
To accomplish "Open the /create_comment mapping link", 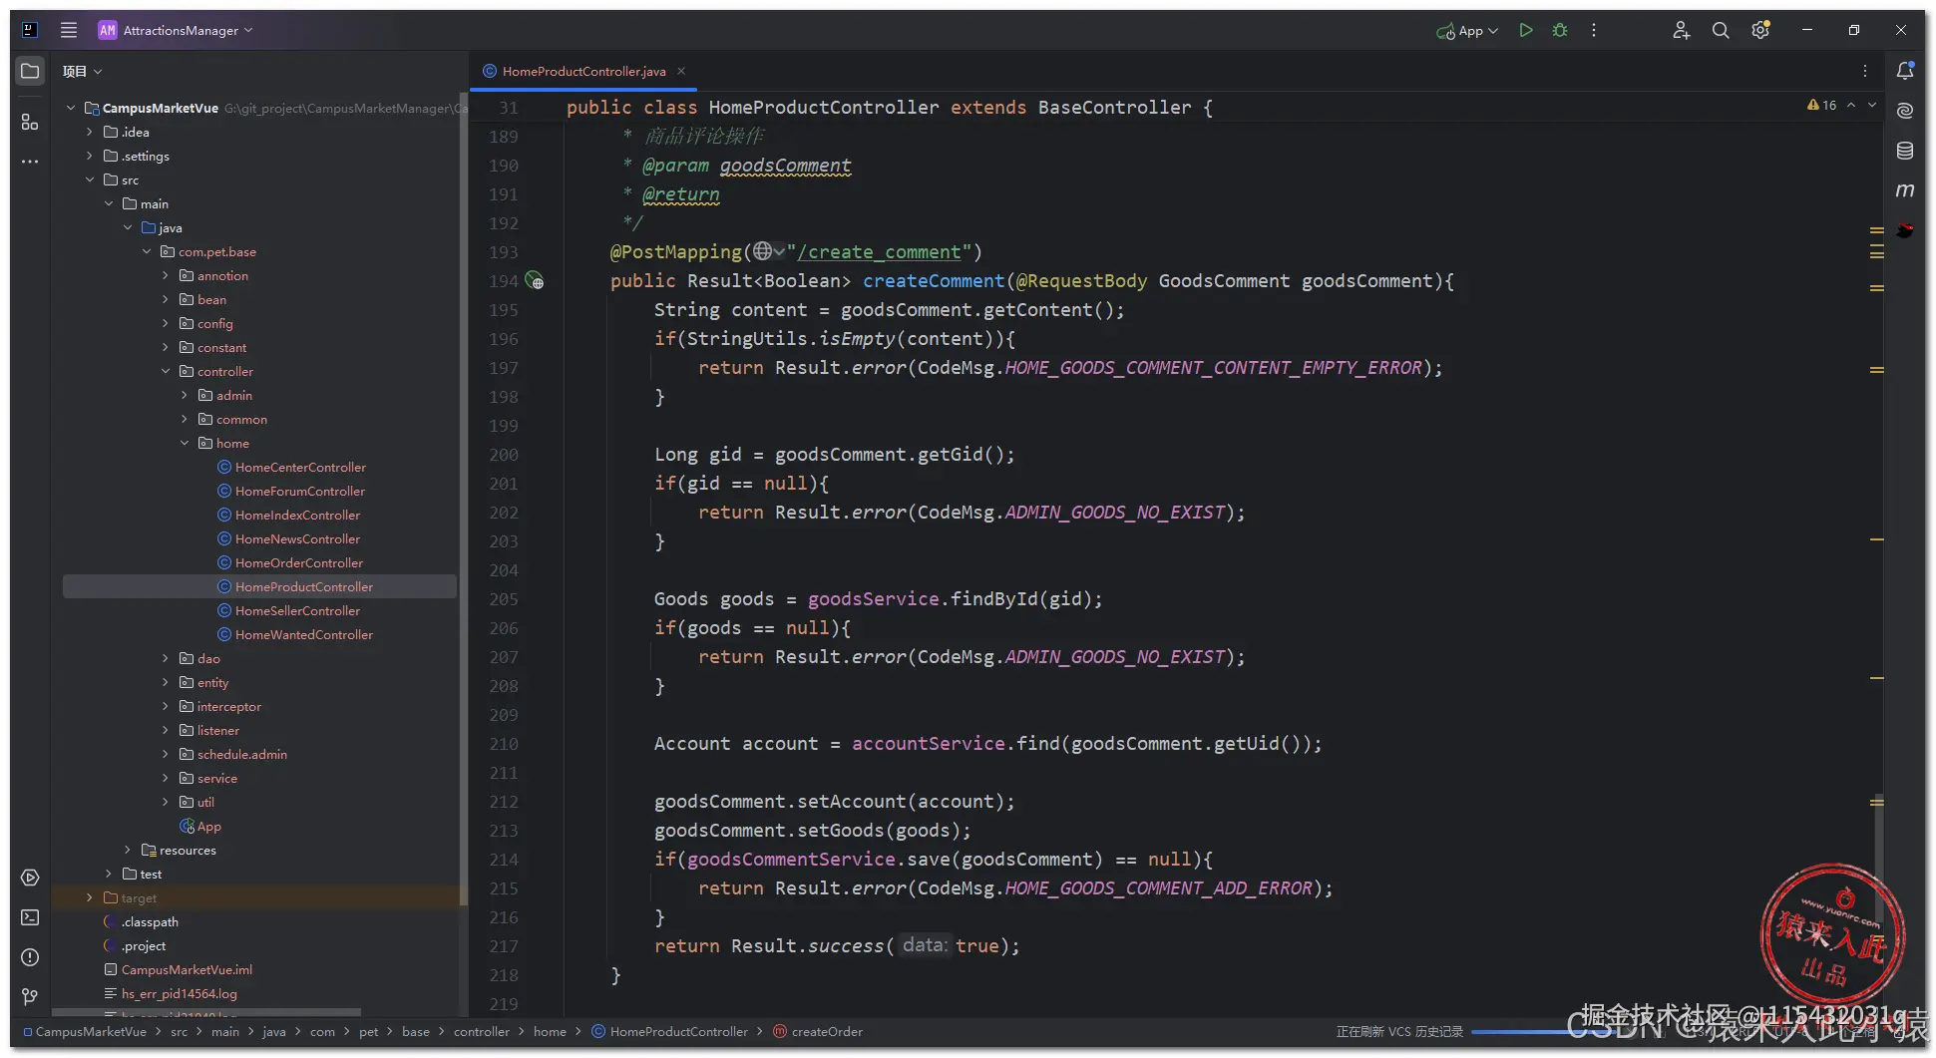I will 880,252.
